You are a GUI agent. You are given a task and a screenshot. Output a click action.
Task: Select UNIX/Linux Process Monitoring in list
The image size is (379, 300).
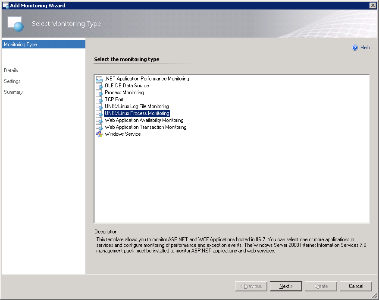(137, 113)
